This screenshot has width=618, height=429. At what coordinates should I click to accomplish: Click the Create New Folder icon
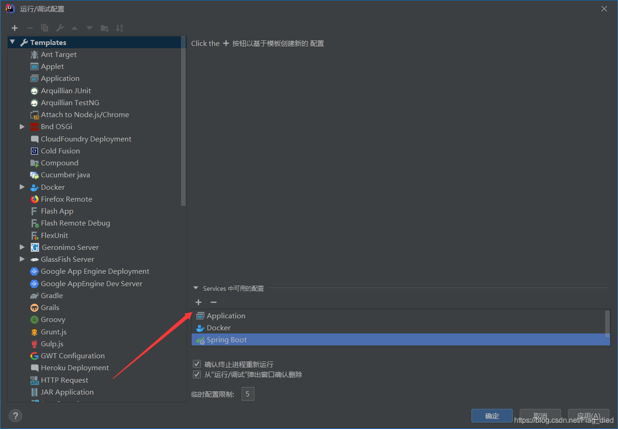pos(105,28)
